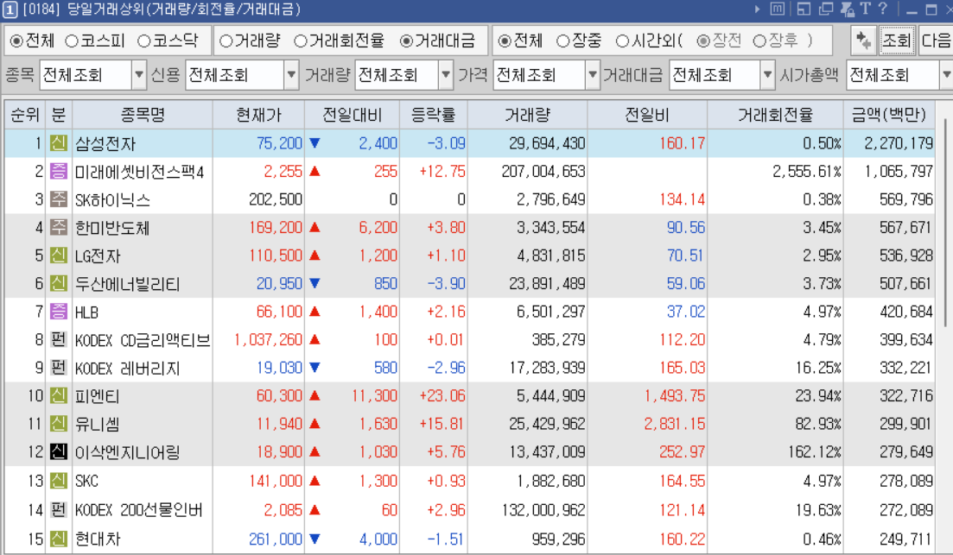
Task: Click the 2,270,179 amount for 삼성전자
Action: (899, 143)
